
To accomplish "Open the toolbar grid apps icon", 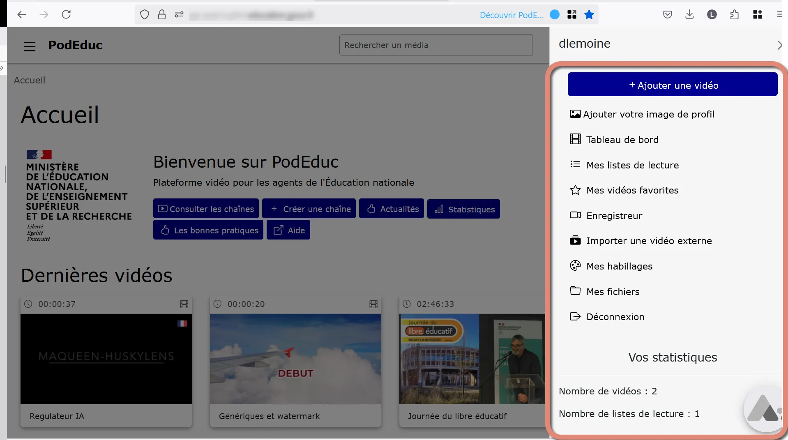I will point(758,15).
